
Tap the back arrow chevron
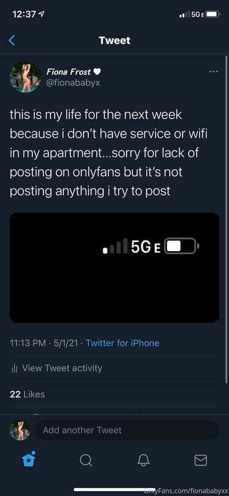pos(12,40)
